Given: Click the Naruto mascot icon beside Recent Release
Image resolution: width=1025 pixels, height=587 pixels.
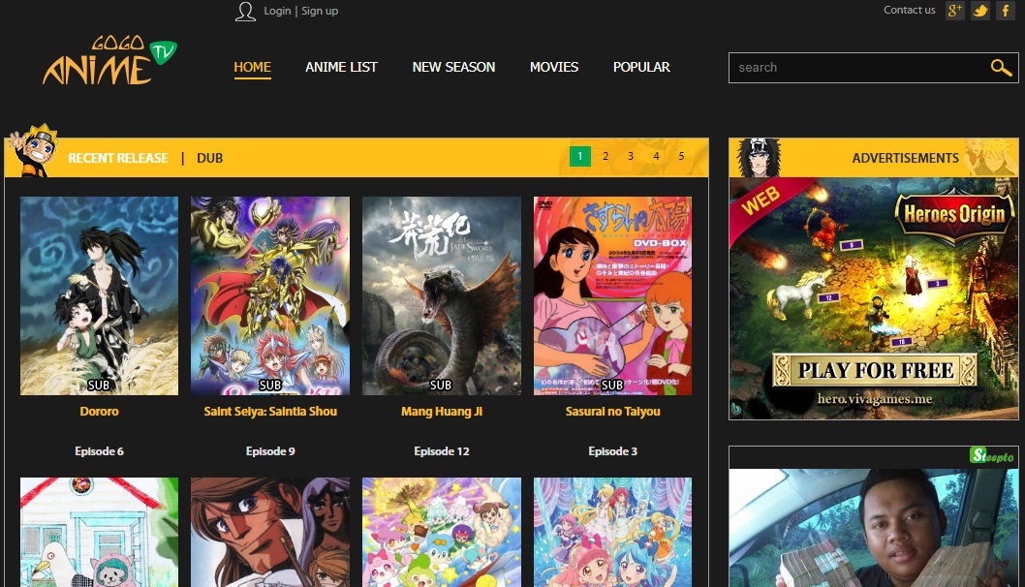Looking at the screenshot, I should 35,150.
